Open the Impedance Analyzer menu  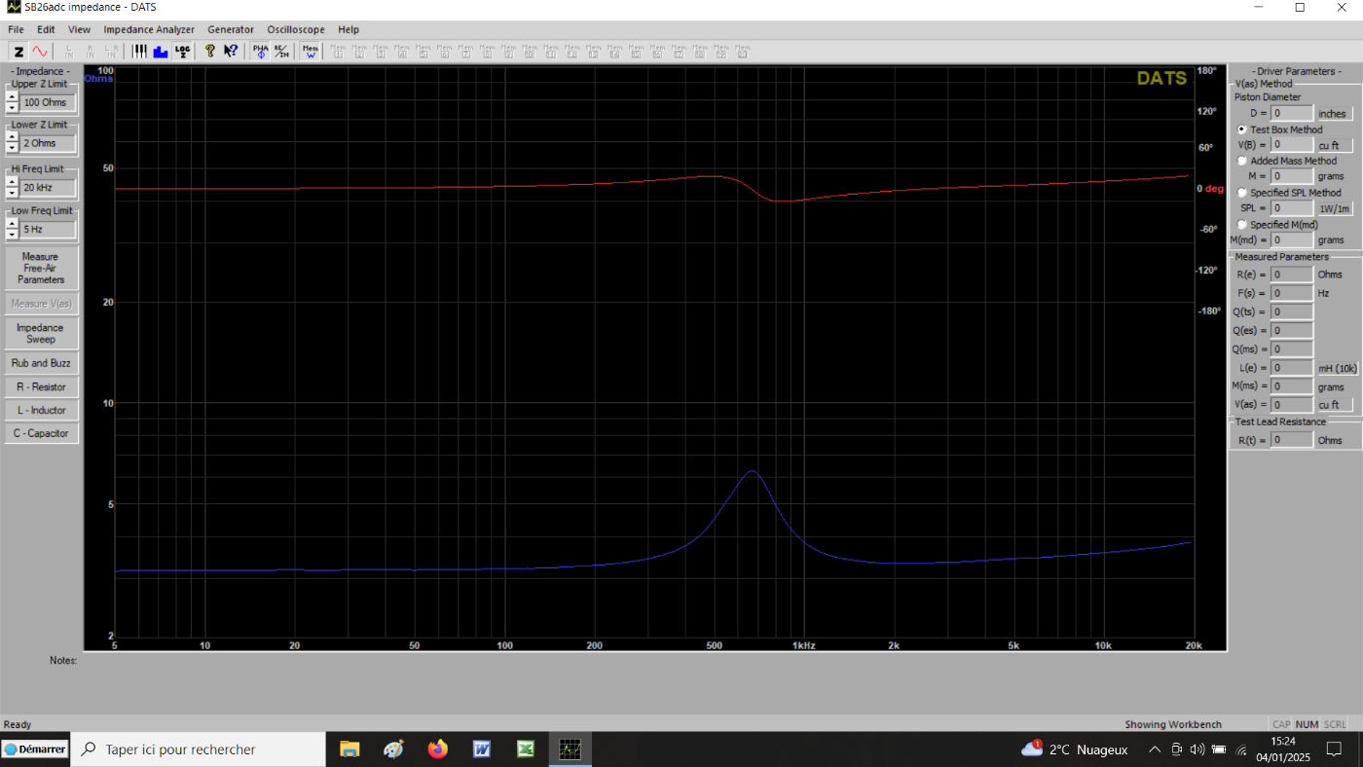[x=149, y=29]
